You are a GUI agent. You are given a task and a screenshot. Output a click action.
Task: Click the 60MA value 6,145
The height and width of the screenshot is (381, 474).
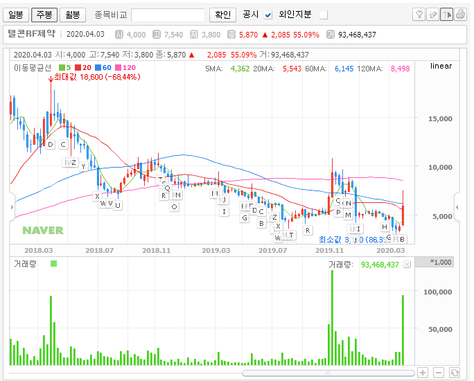344,69
